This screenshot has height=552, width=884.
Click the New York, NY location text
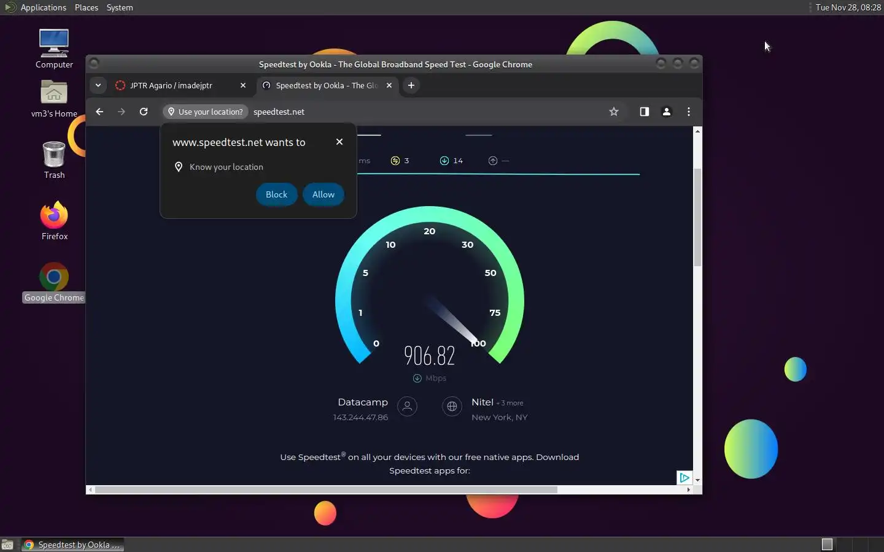coord(500,417)
